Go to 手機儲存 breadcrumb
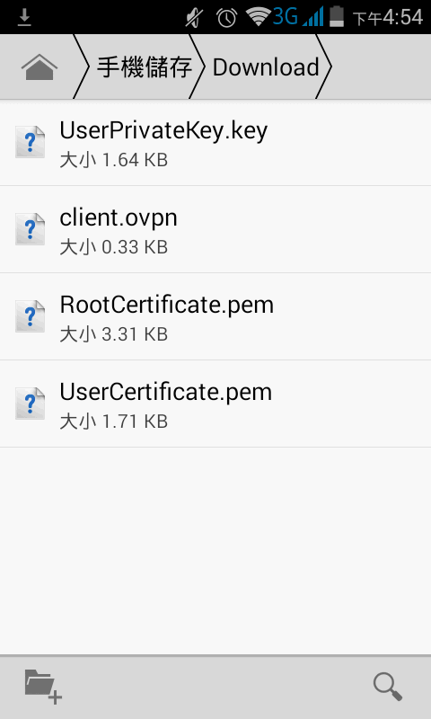 click(x=145, y=67)
